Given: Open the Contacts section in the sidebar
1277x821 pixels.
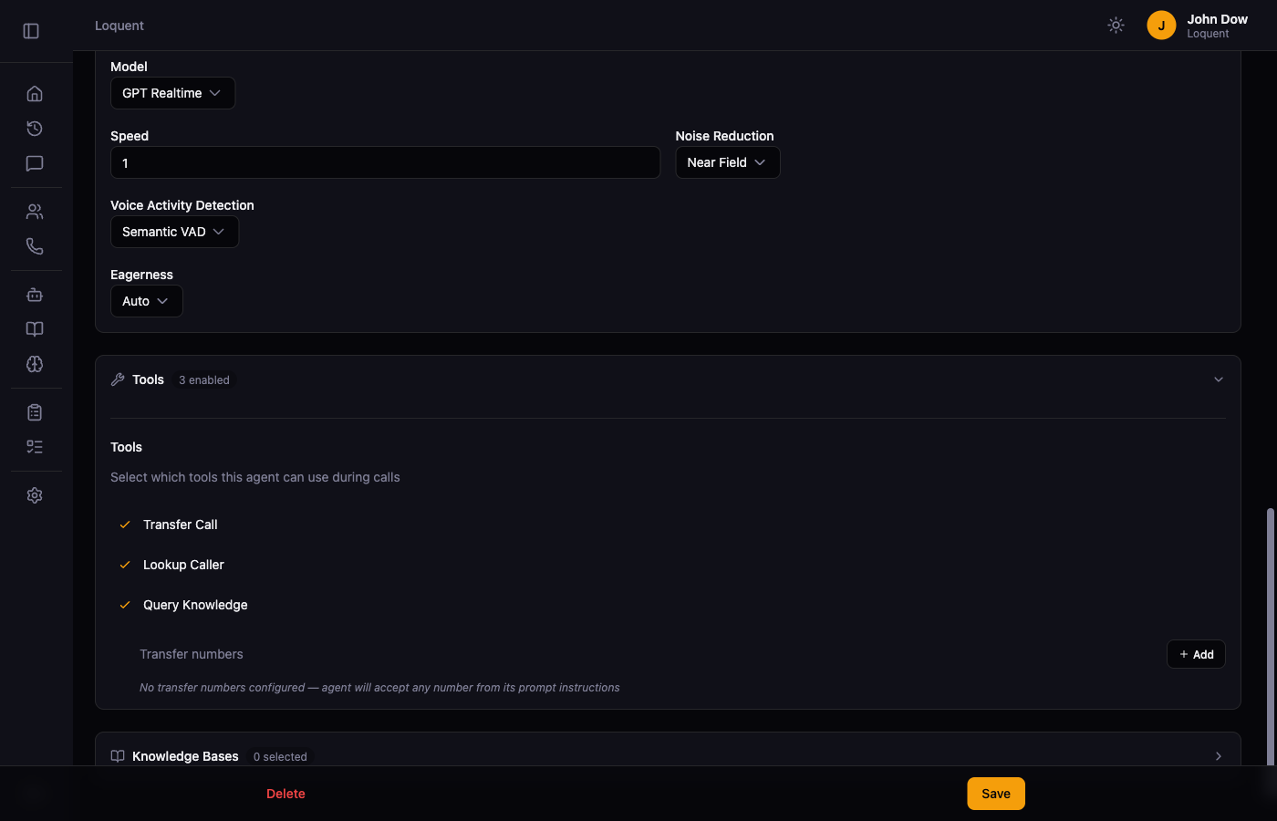Looking at the screenshot, I should tap(34, 211).
